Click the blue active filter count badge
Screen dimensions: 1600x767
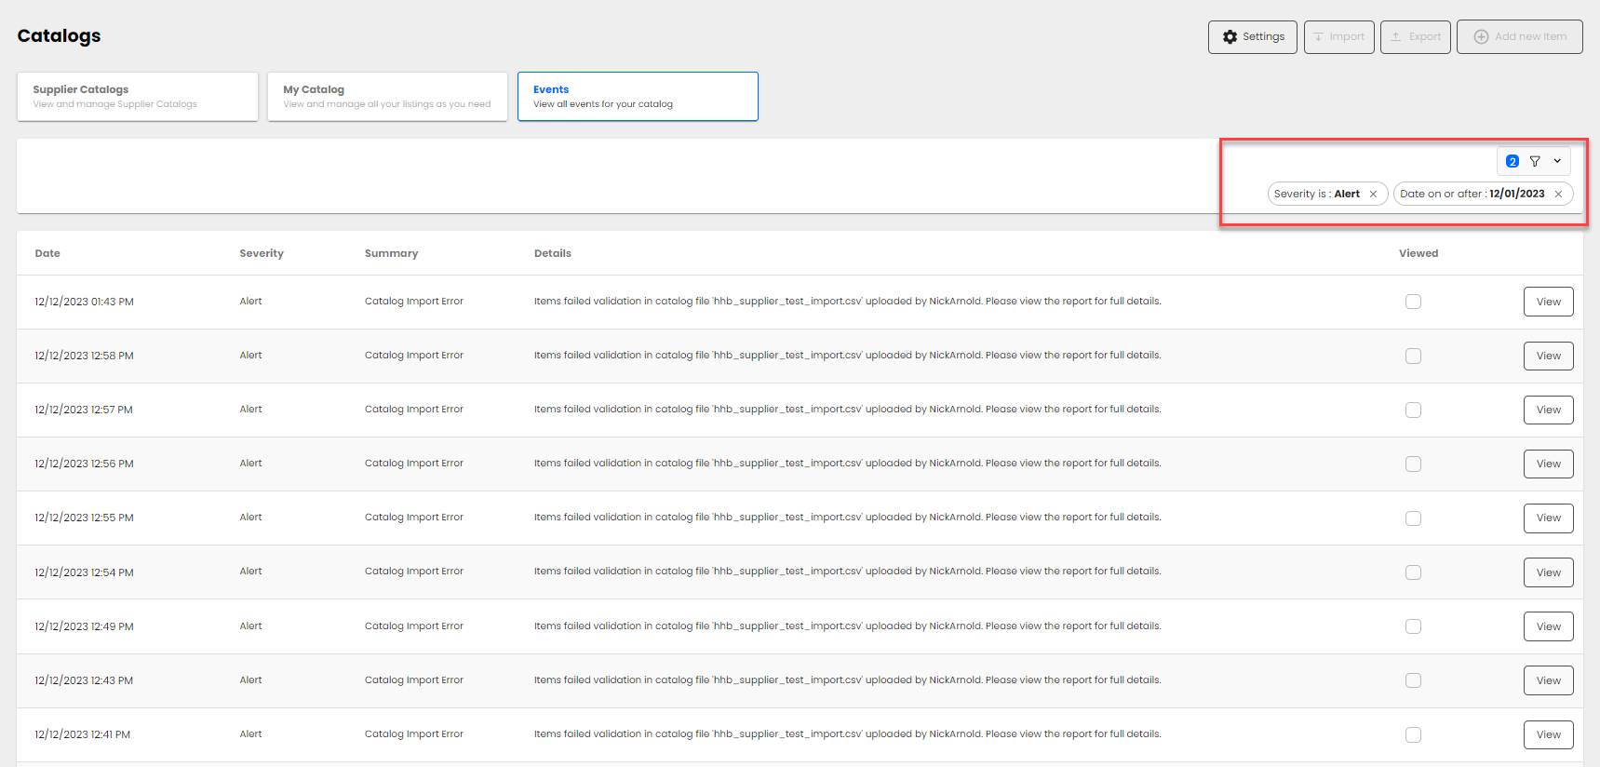point(1513,161)
